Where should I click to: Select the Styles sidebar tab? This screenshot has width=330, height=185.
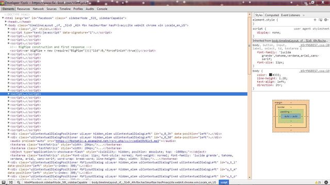[x=259, y=15]
